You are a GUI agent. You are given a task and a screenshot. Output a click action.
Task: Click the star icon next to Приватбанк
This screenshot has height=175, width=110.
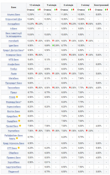click(x=20, y=126)
